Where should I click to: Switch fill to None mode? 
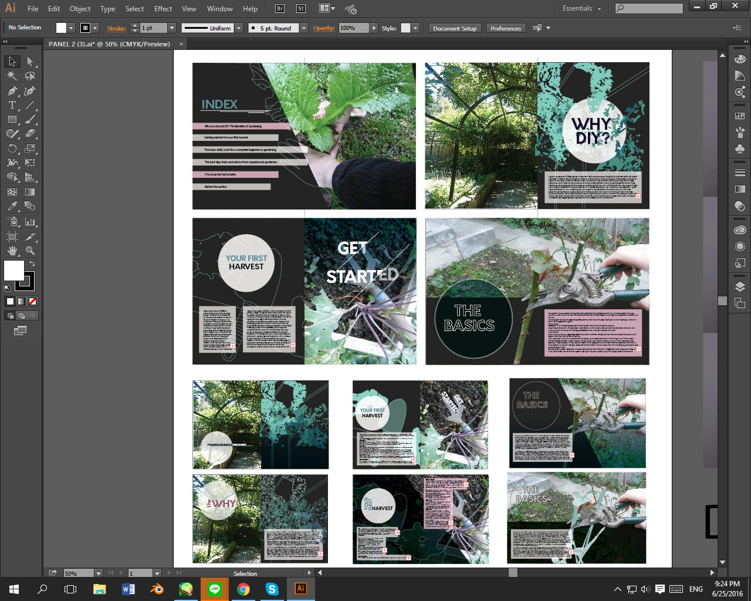click(33, 302)
